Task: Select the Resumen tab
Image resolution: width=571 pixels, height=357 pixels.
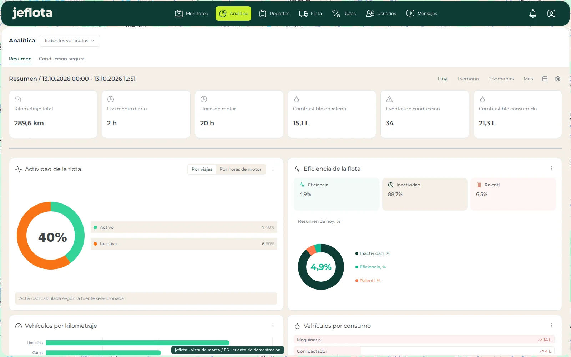Action: pyautogui.click(x=20, y=59)
